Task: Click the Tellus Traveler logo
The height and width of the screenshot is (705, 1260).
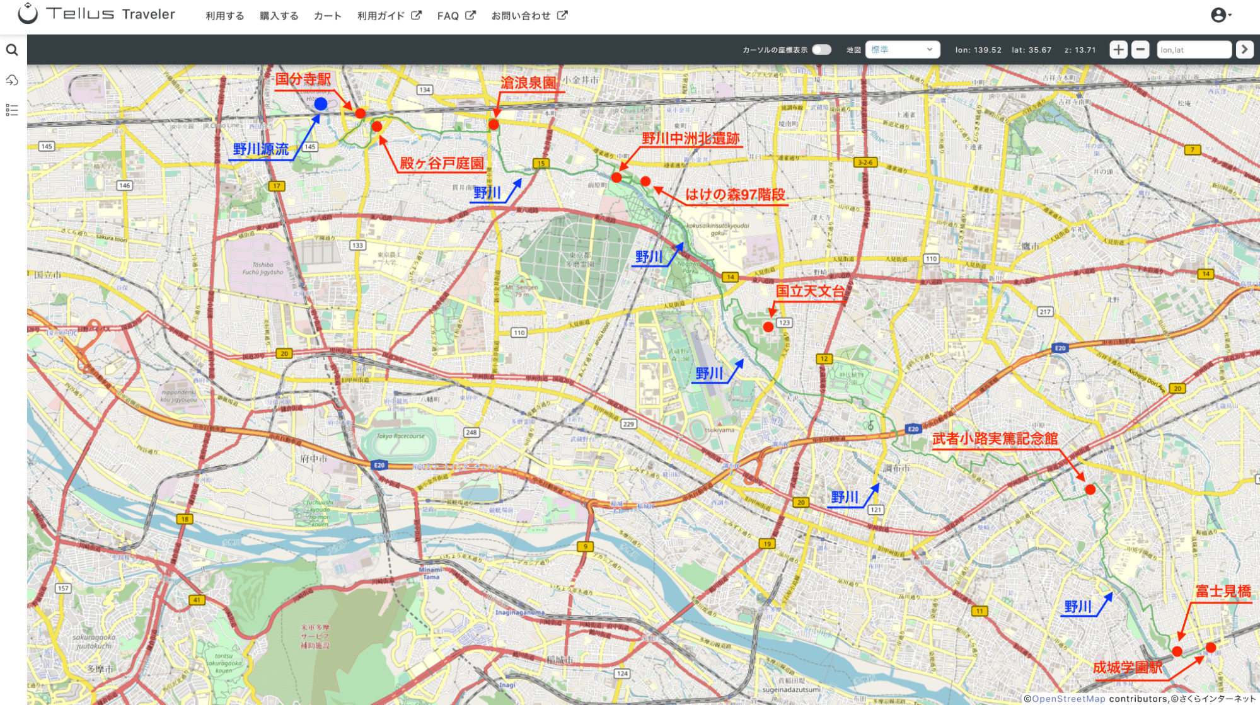Action: [96, 14]
